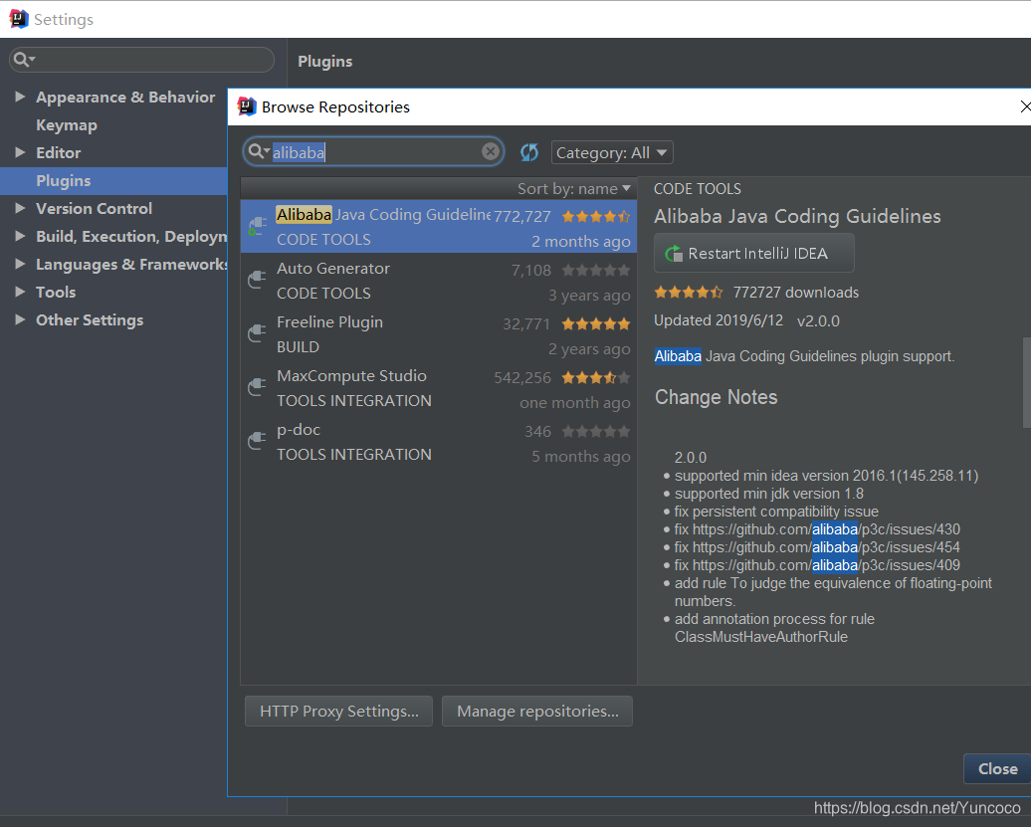Click the Alibaba Java Coding Guidelines plugin icon
Viewport: 1031px width, 827px height.
point(257,227)
